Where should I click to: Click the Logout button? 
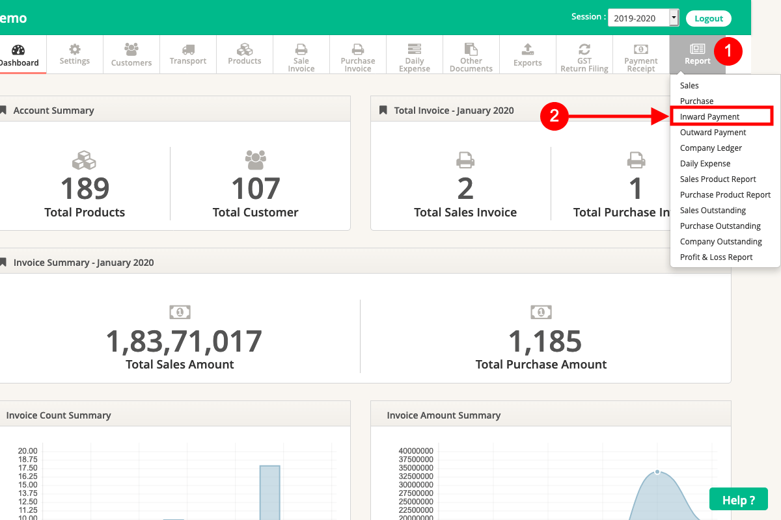click(x=708, y=18)
